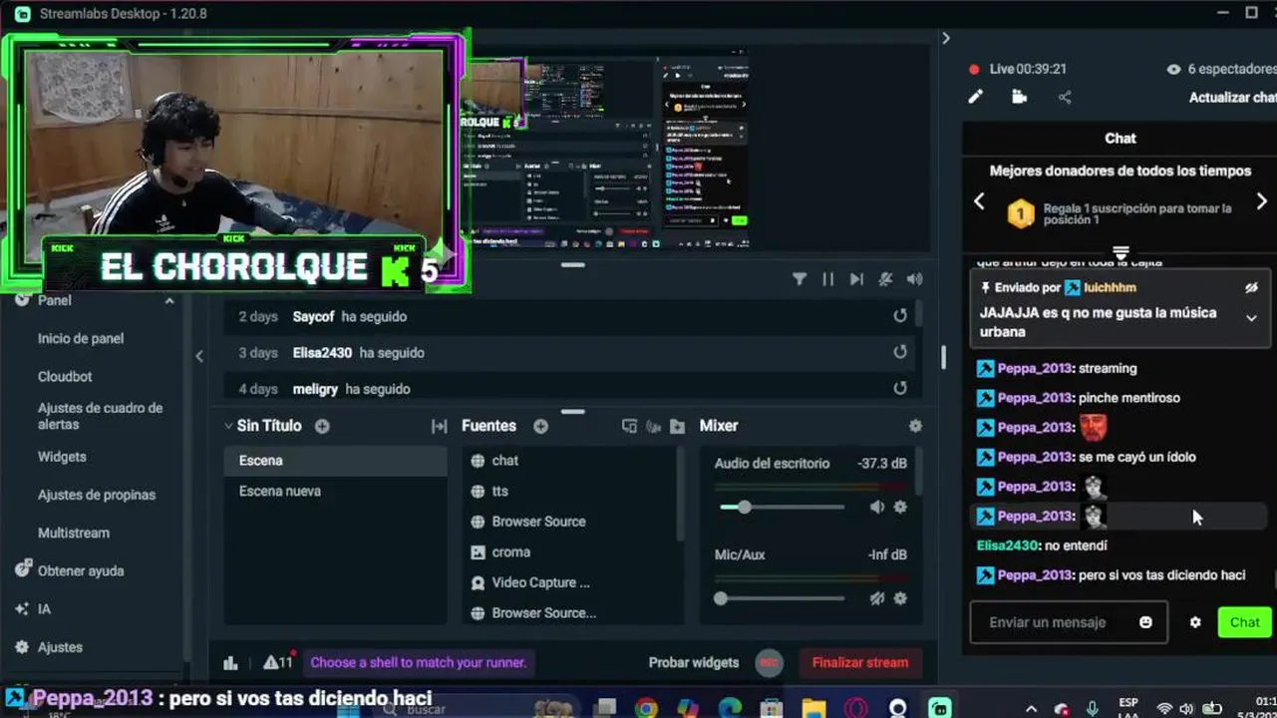
Task: Open File Explorer from the taskbar
Action: point(814,709)
